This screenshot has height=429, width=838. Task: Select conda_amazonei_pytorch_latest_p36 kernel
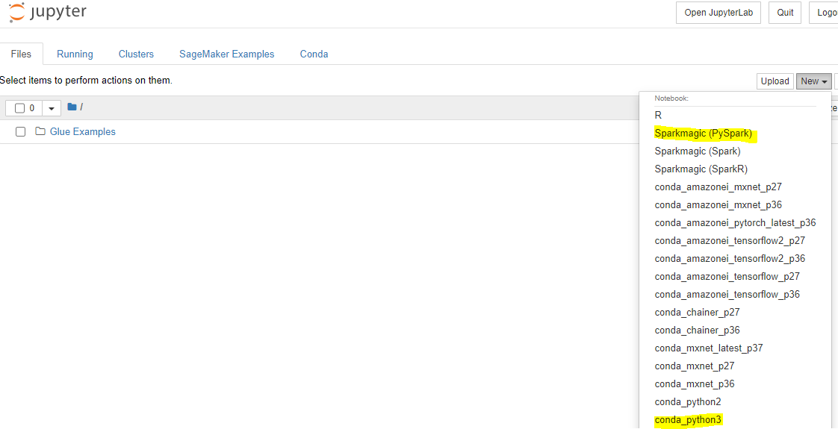[x=735, y=222]
